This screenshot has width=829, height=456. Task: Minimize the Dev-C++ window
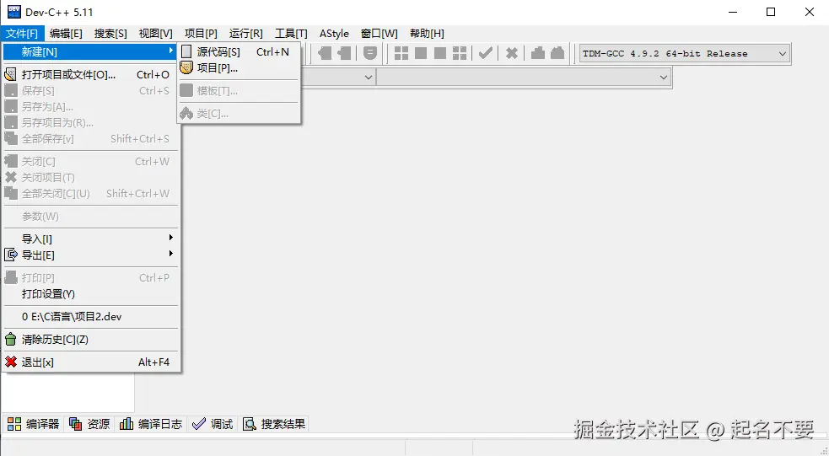733,12
